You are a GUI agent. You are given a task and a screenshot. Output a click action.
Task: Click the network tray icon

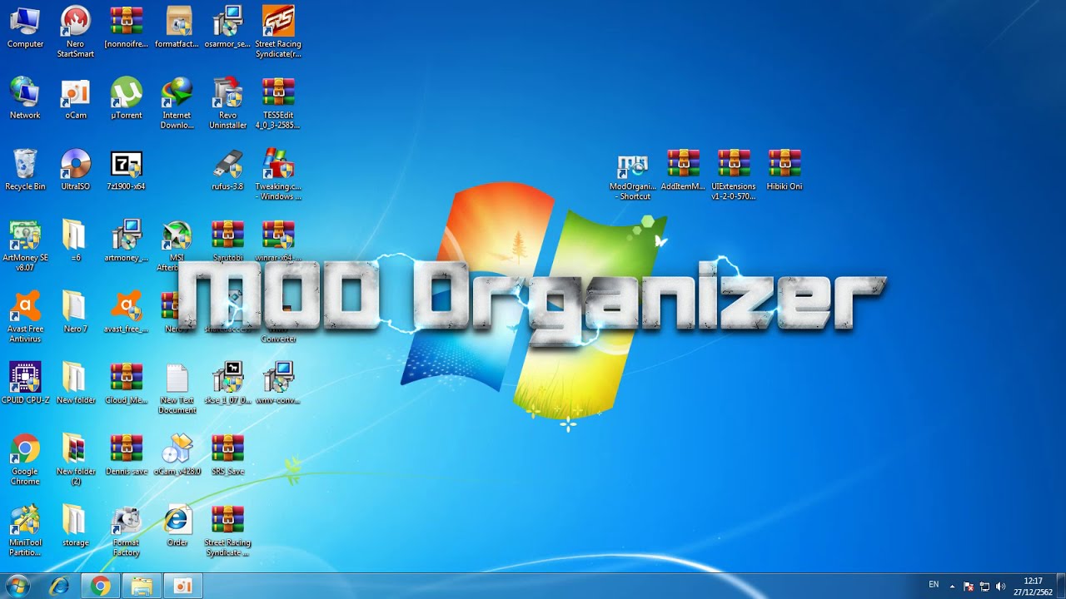(x=984, y=587)
